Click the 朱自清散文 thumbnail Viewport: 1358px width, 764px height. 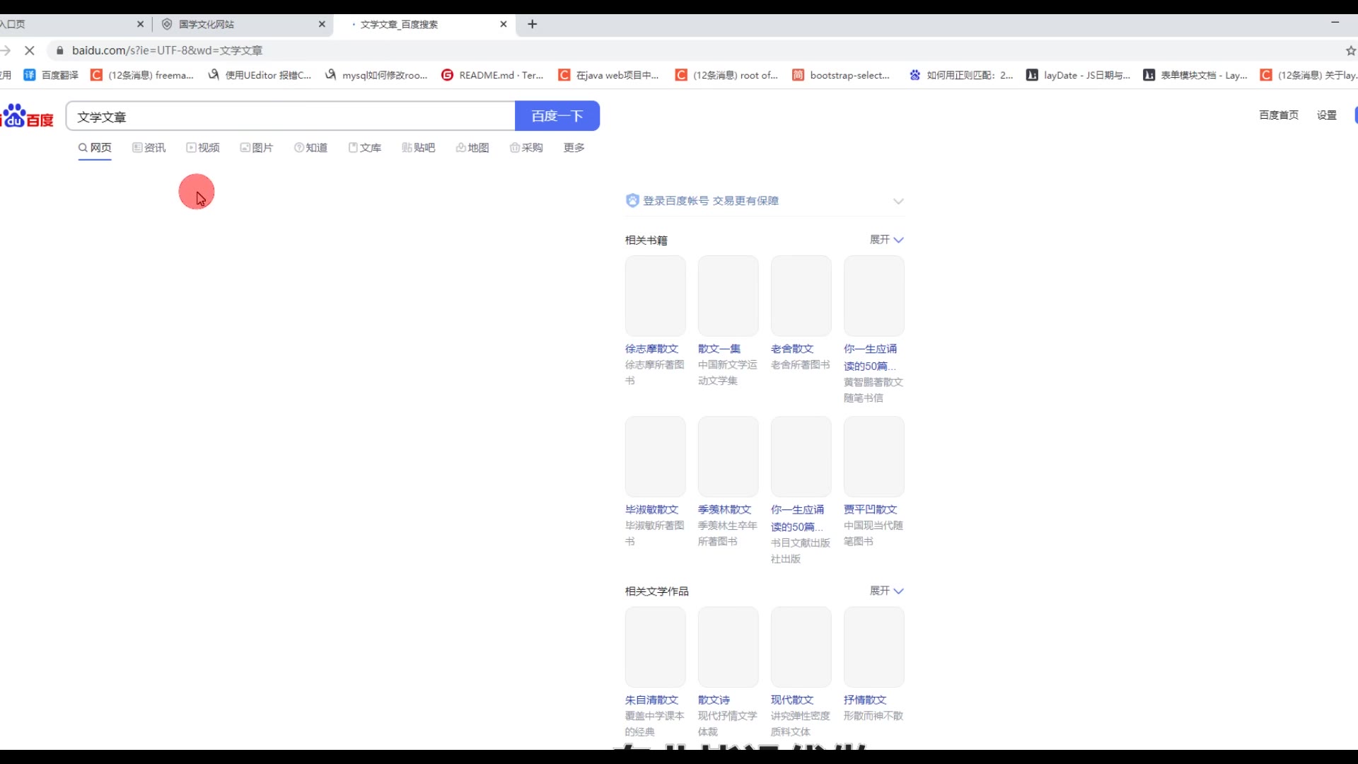(656, 647)
